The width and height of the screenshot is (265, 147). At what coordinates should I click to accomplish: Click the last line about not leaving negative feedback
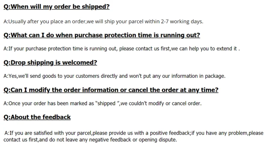click(x=90, y=140)
